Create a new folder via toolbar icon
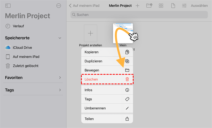The width and height of the screenshot is (212, 128). point(149,5)
